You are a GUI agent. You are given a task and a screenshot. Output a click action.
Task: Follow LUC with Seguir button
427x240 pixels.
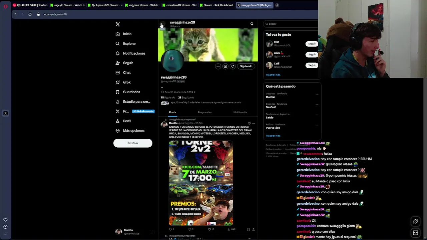click(x=312, y=44)
